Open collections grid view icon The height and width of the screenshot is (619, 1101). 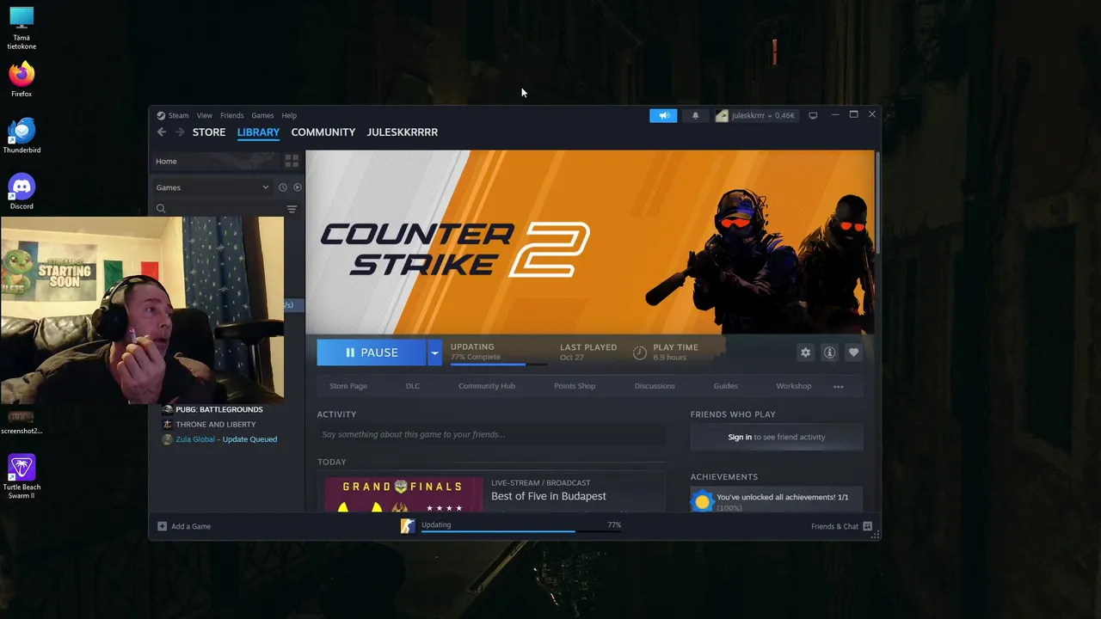pos(292,161)
